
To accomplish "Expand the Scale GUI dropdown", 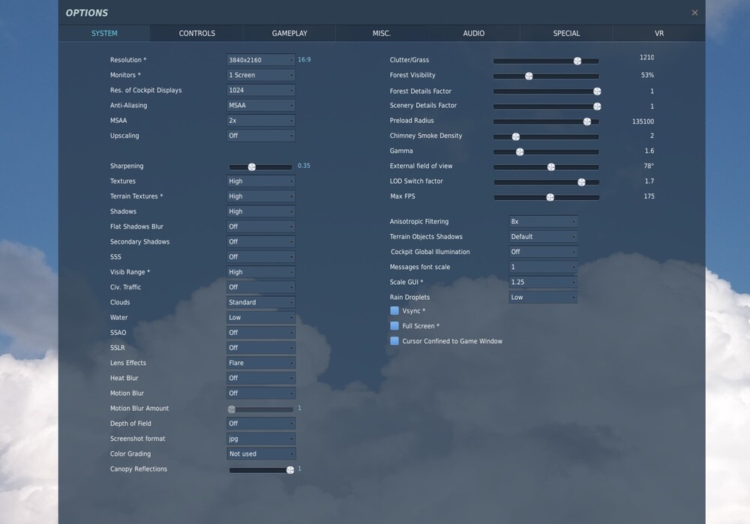I will [543, 282].
